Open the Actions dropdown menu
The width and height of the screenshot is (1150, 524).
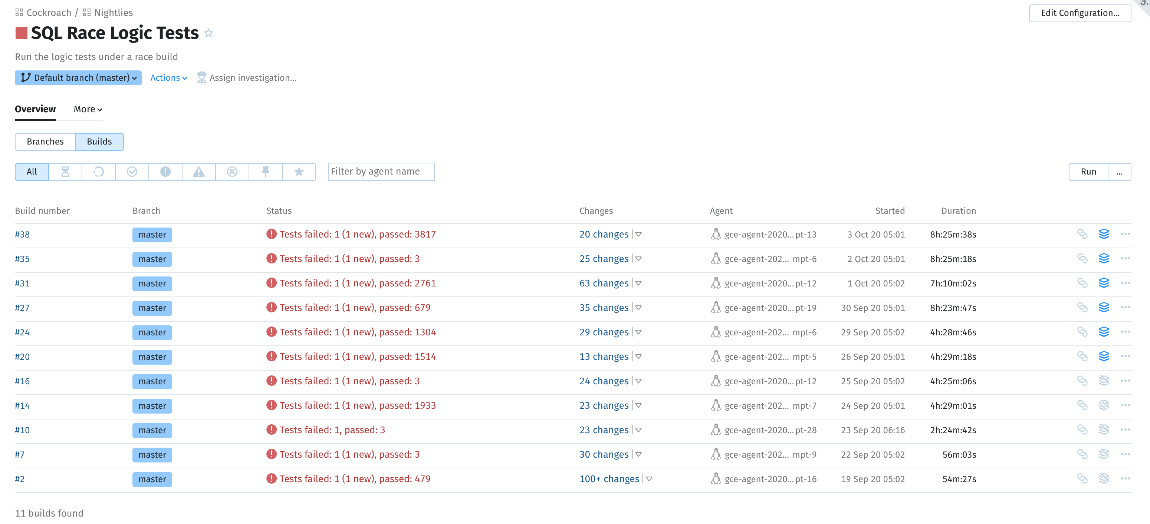pos(168,77)
